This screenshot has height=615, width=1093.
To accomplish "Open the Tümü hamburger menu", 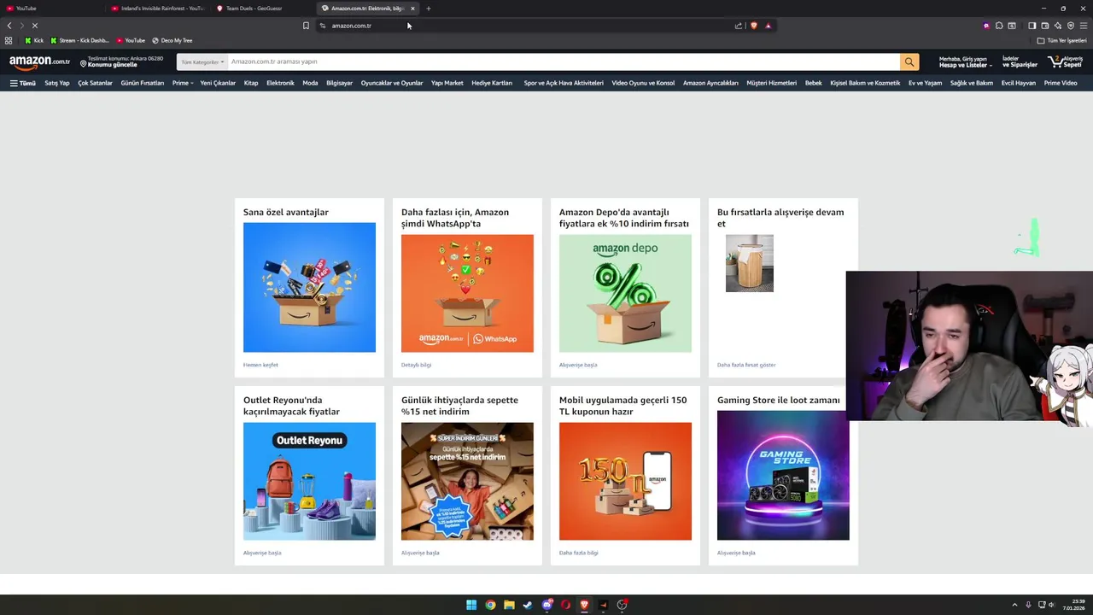I will [x=22, y=83].
